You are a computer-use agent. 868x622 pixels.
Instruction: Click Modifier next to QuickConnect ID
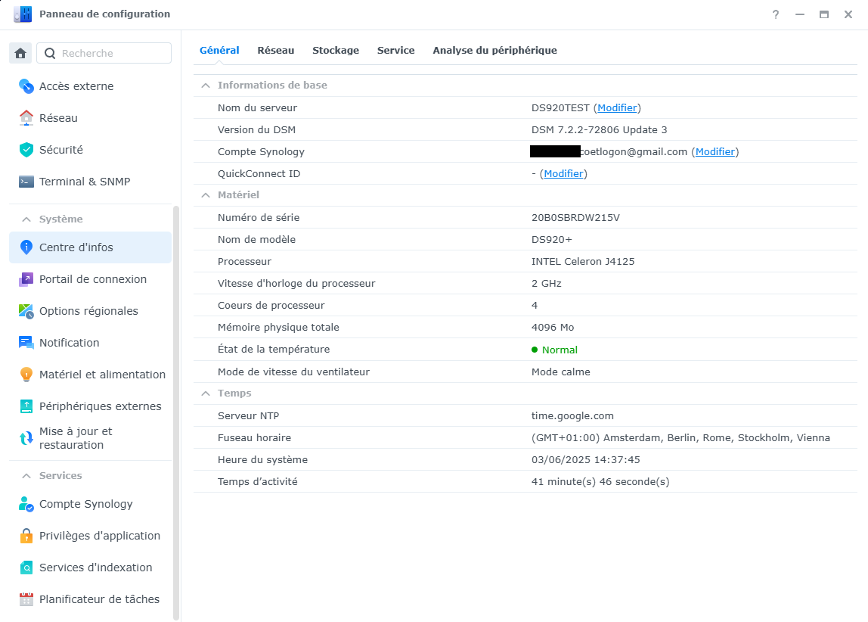coord(564,173)
